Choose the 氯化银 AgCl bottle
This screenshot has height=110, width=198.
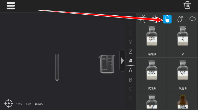pyautogui.click(x=183, y=75)
